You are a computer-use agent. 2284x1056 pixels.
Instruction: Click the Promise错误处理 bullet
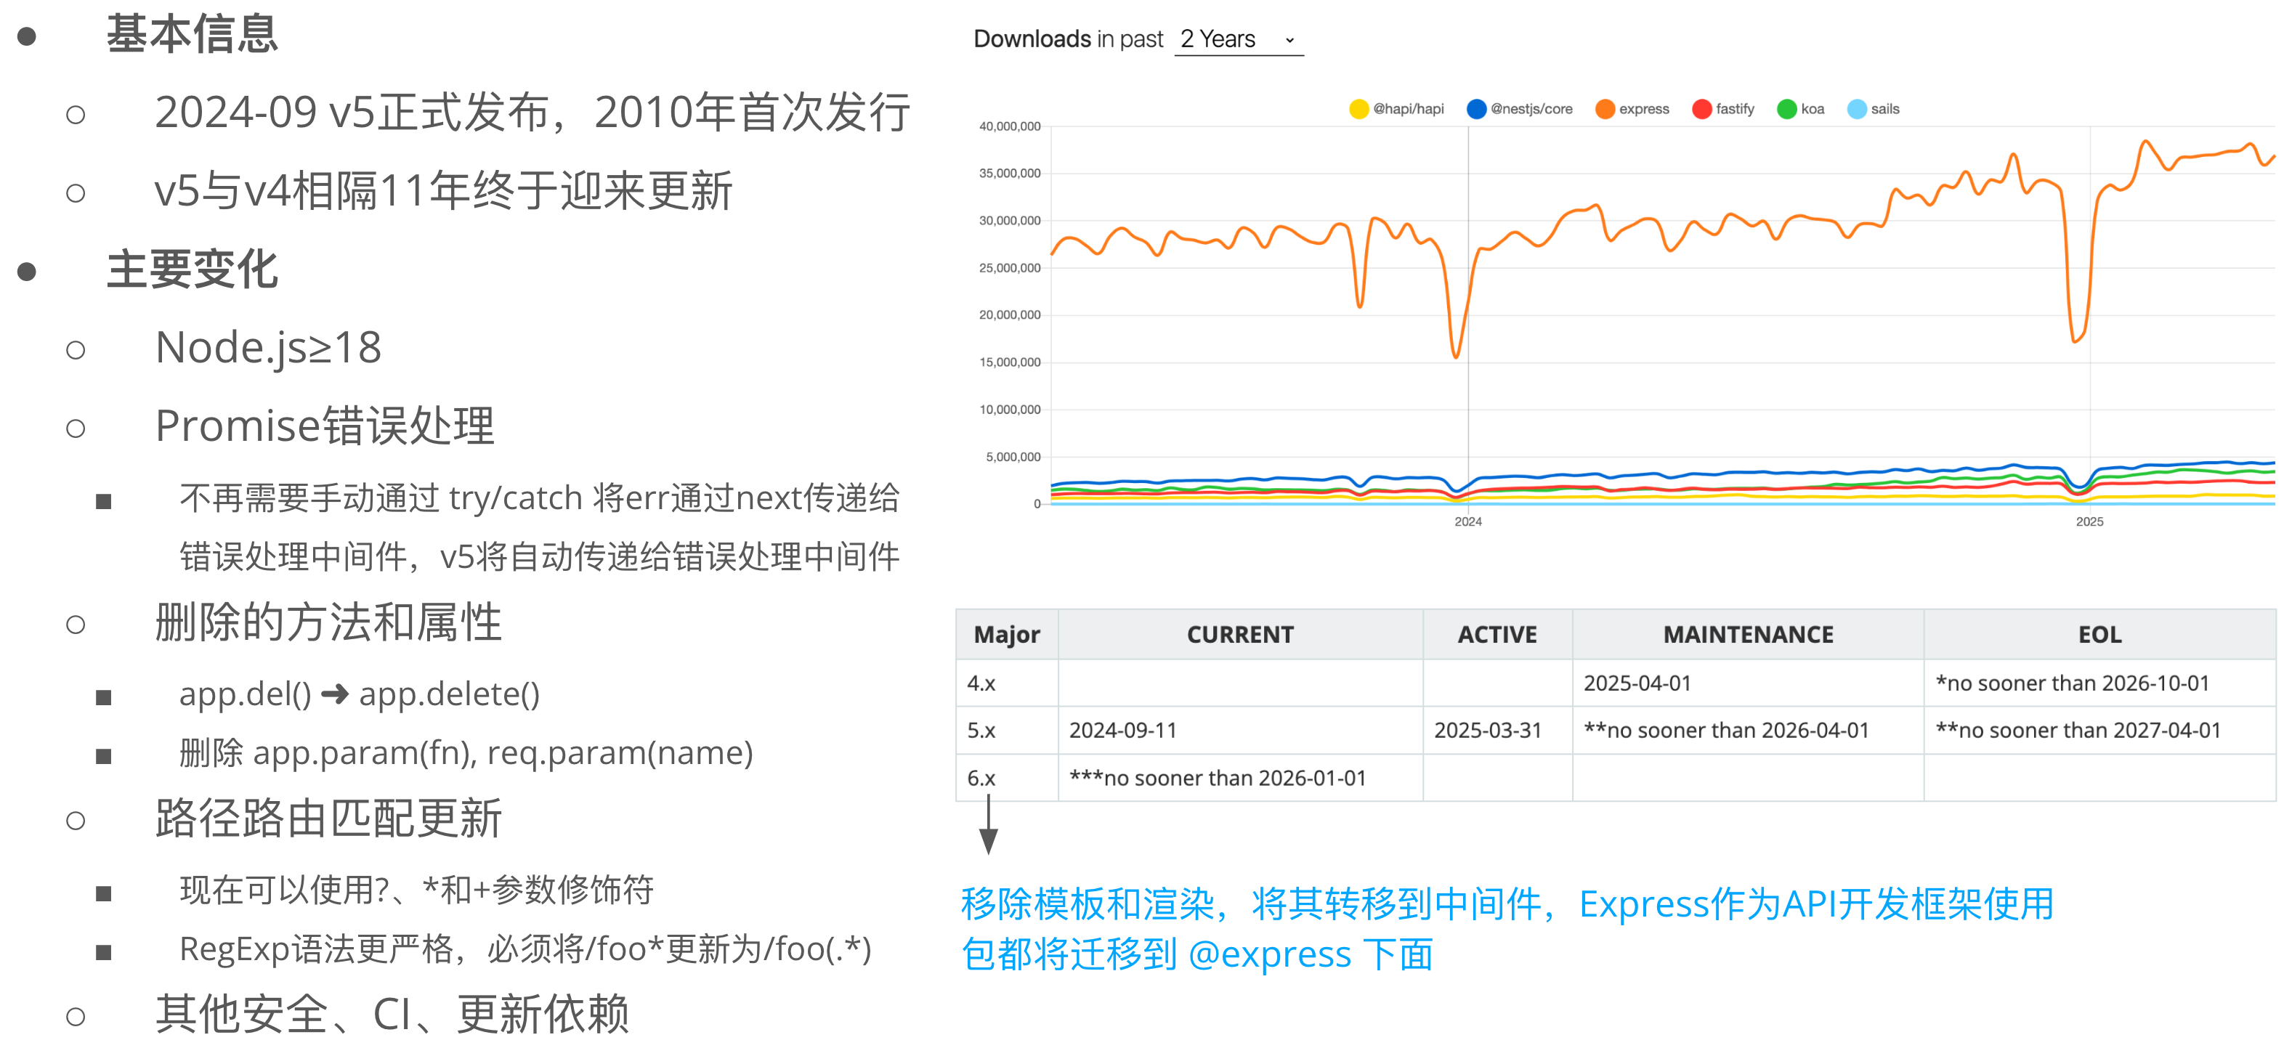pyautogui.click(x=325, y=426)
